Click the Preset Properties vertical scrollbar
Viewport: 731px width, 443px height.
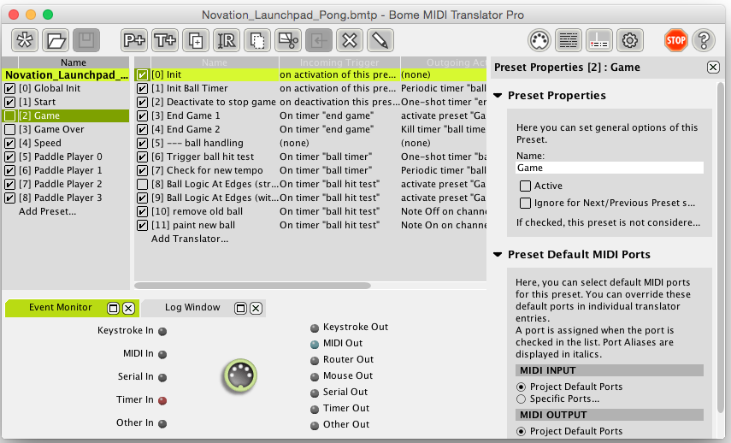click(720, 247)
